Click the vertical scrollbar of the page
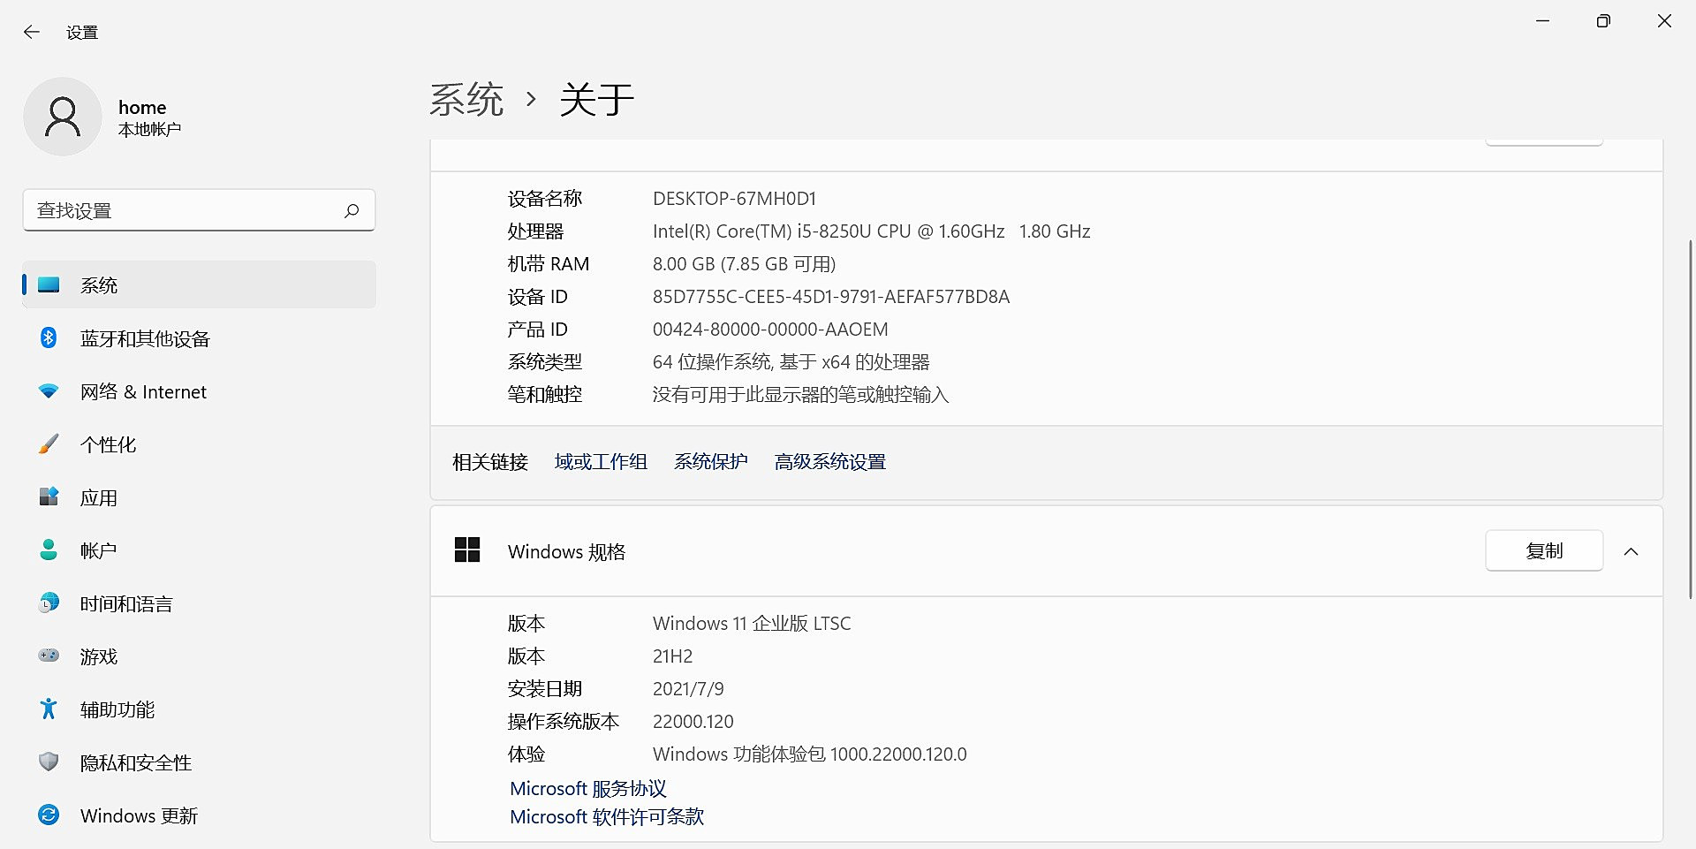Screen dimensions: 1696x849 click(1690, 420)
